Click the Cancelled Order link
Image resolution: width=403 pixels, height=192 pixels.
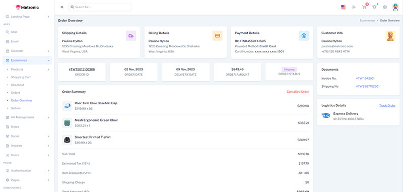(x=298, y=92)
